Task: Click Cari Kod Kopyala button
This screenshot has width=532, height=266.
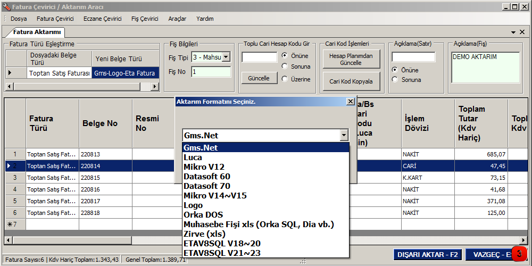Action: 352,81
